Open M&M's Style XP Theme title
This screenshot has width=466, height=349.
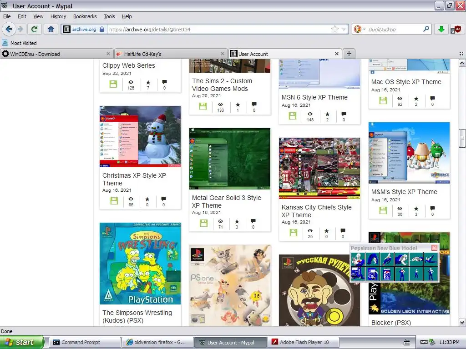click(x=404, y=192)
